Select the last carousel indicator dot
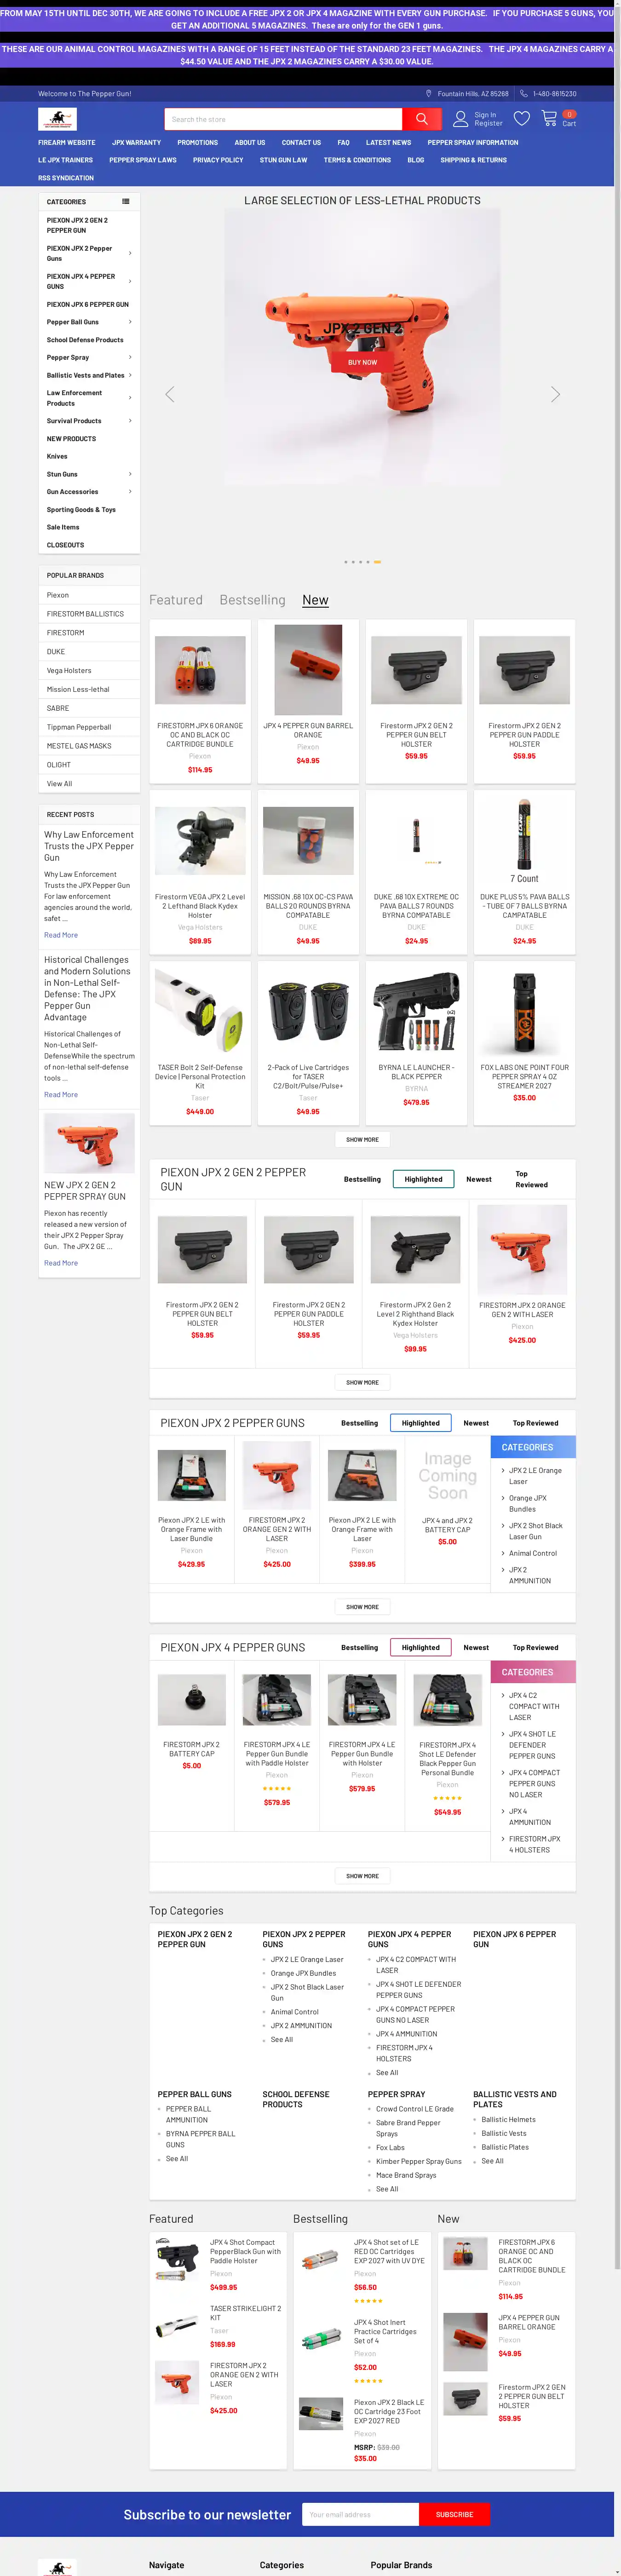This screenshot has height=2576, width=621. (x=377, y=562)
